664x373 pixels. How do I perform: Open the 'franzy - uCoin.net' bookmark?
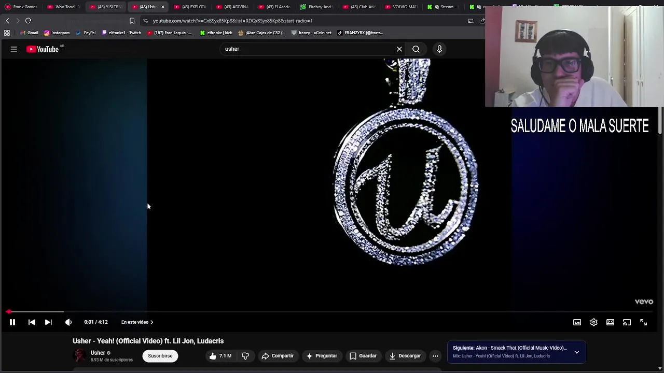[311, 33]
